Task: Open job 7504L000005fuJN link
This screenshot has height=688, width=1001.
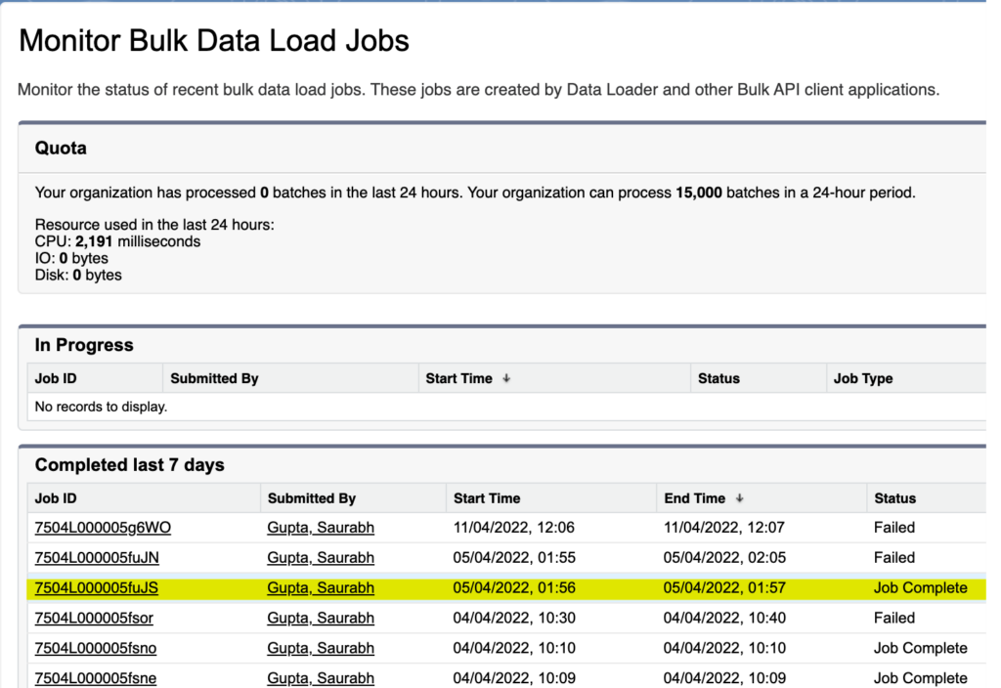Action: pyautogui.click(x=97, y=558)
